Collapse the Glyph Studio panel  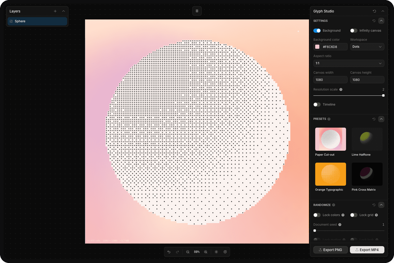[383, 11]
